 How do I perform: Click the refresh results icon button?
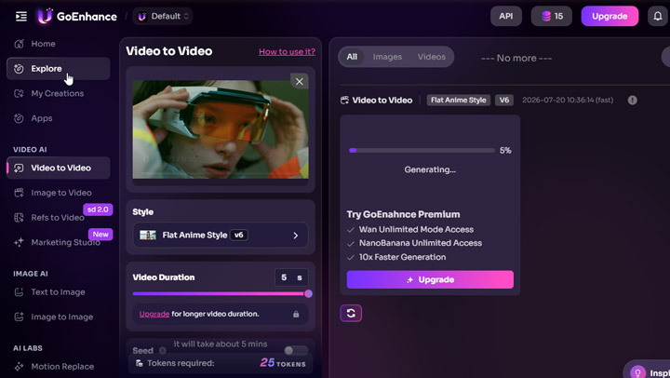(351, 313)
